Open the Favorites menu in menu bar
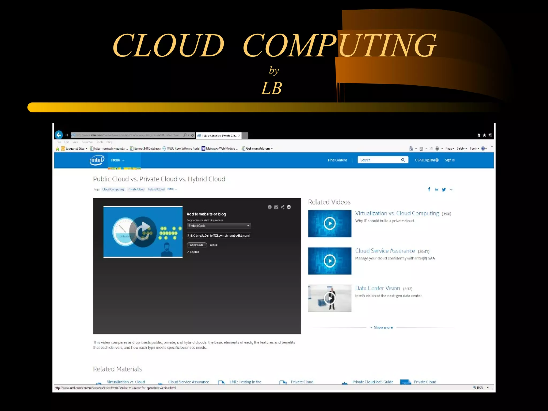 pyautogui.click(x=87, y=142)
